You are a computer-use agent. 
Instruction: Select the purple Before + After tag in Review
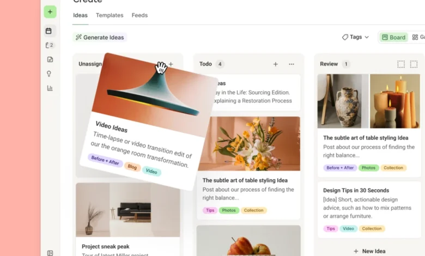(x=340, y=168)
